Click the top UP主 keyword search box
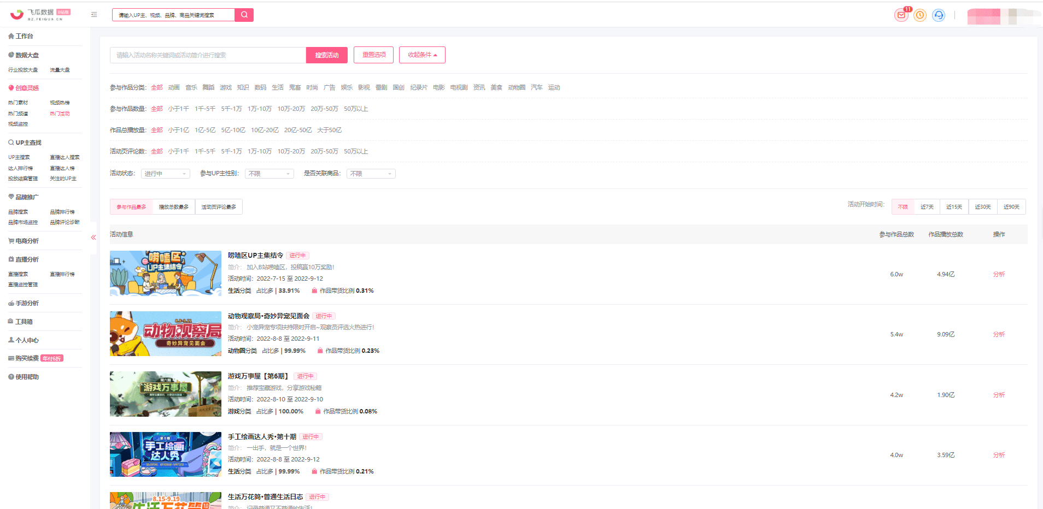 (x=173, y=15)
